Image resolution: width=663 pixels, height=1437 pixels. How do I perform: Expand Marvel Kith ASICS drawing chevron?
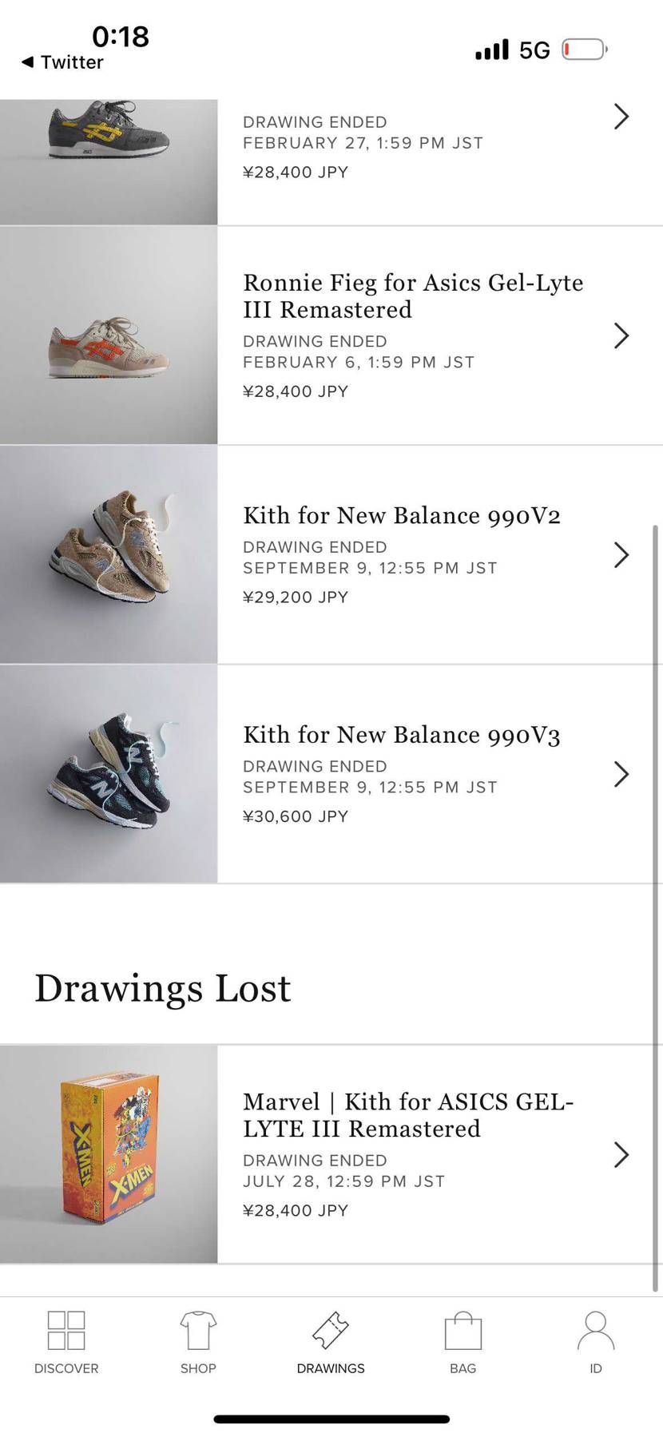[x=621, y=1154]
